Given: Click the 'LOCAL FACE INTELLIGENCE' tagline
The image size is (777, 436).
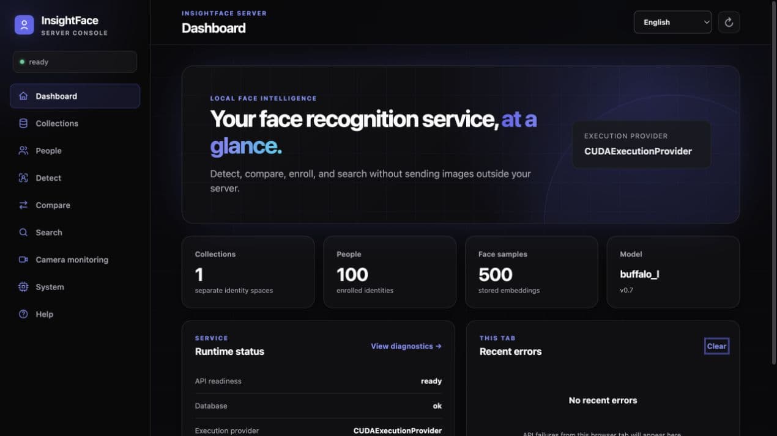Looking at the screenshot, I should coord(263,98).
